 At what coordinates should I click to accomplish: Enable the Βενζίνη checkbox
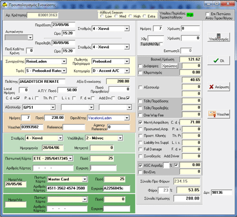[x=140, y=172]
